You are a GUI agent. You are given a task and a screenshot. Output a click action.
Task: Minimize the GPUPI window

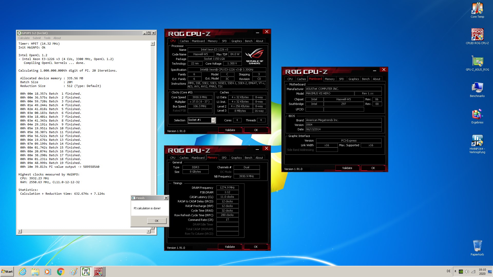[144, 33]
